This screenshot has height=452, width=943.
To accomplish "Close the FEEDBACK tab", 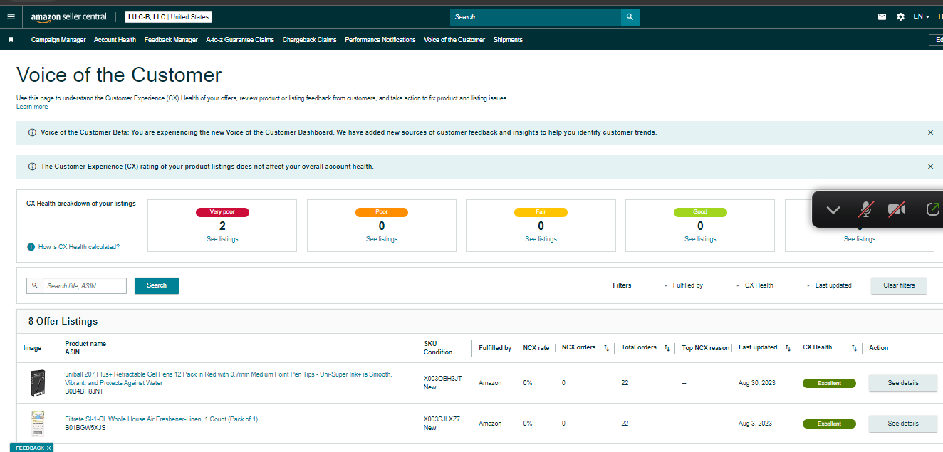I will click(x=48, y=448).
